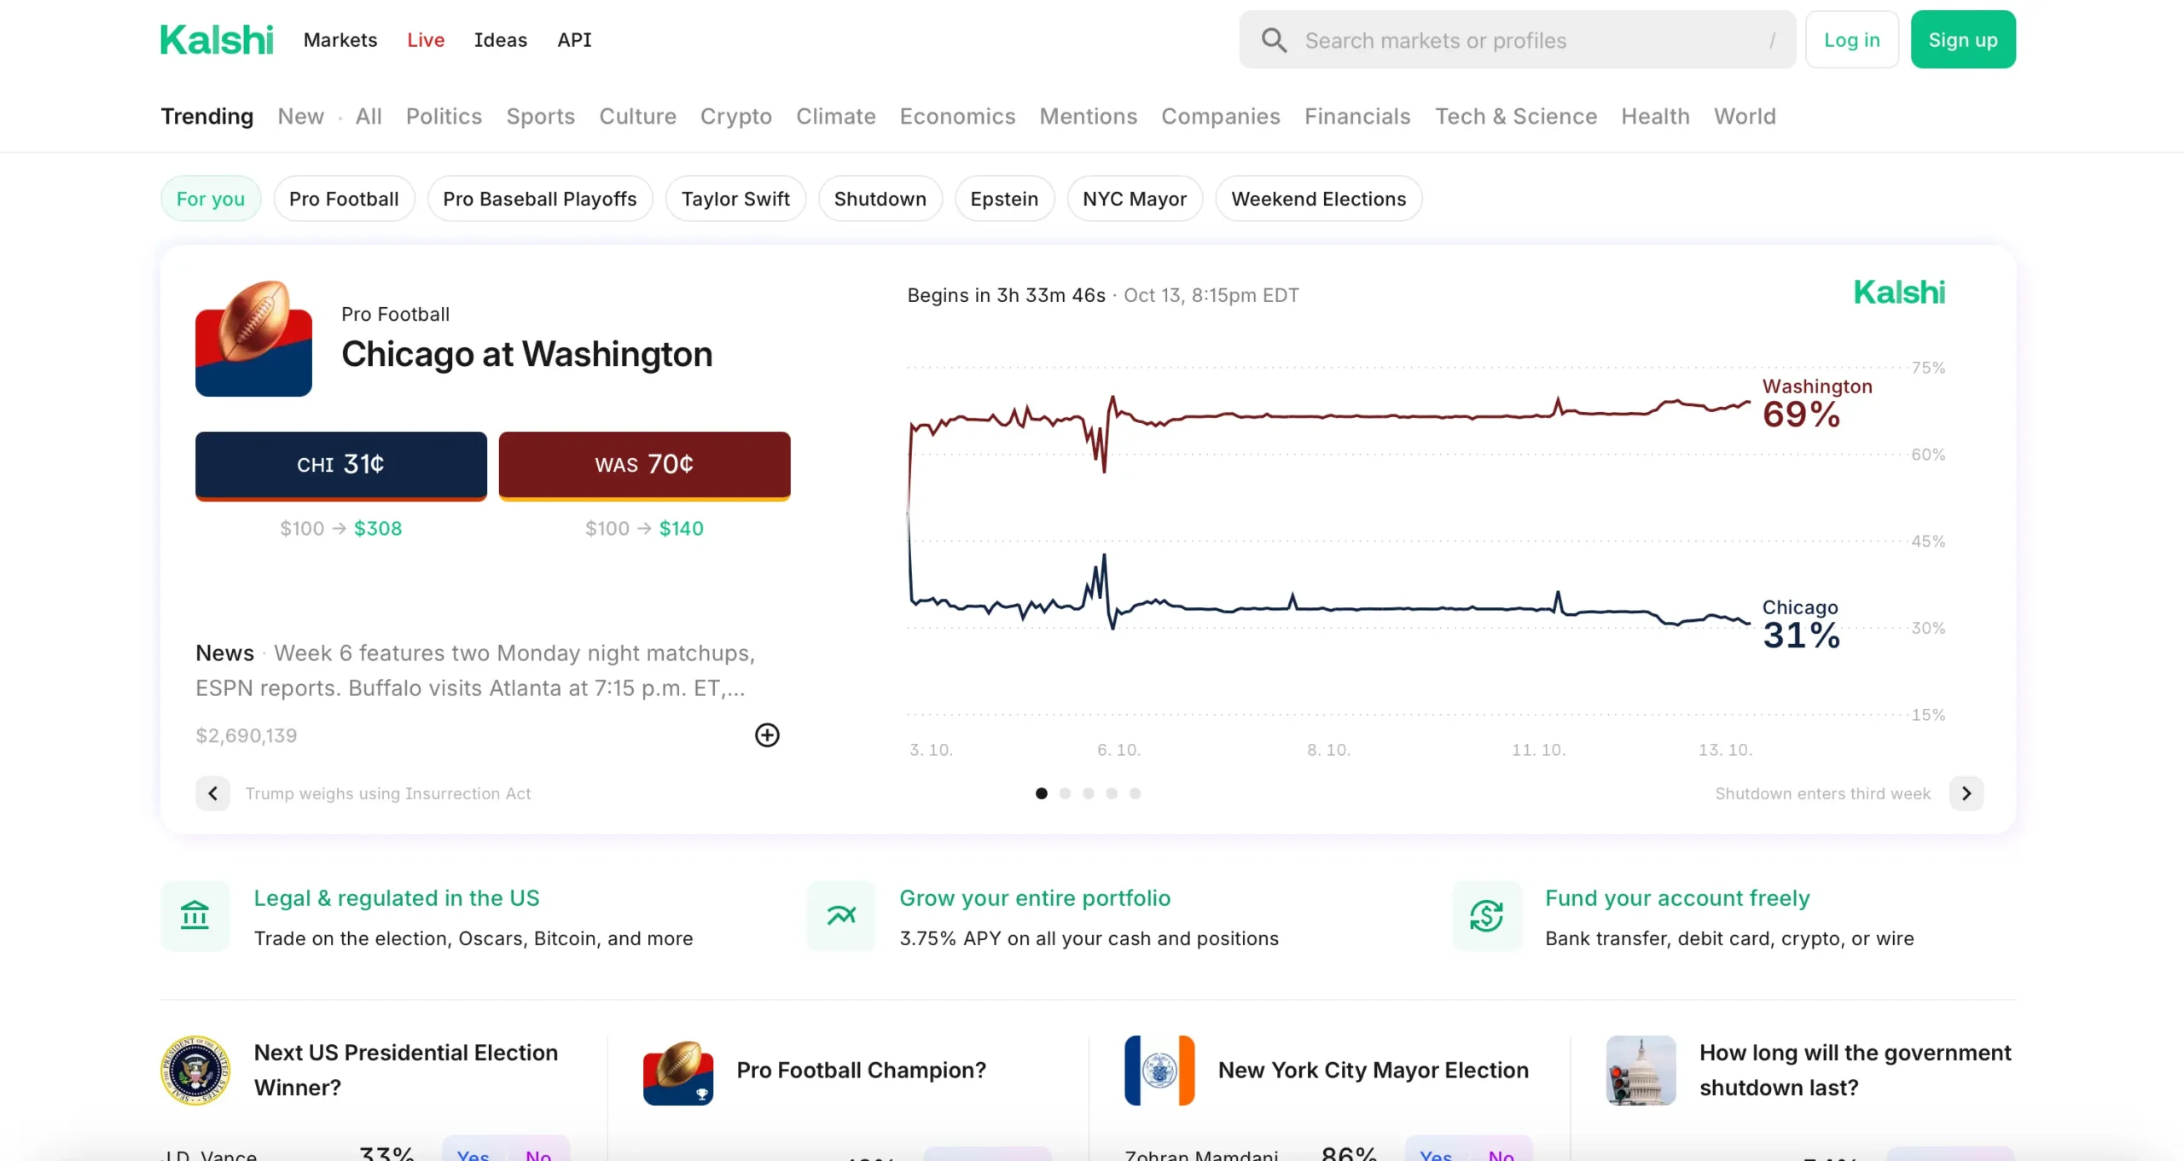This screenshot has width=2184, height=1161.
Task: Click the Kalshi logo in header
Action: (x=217, y=40)
